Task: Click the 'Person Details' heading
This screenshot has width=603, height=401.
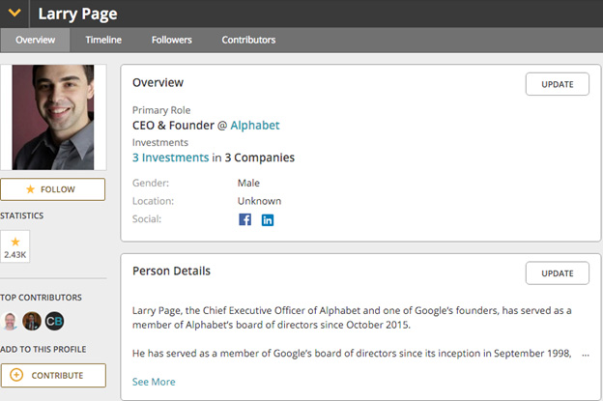Action: point(171,272)
